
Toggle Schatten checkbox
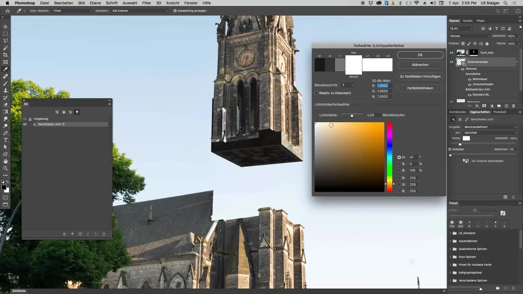coord(450,149)
